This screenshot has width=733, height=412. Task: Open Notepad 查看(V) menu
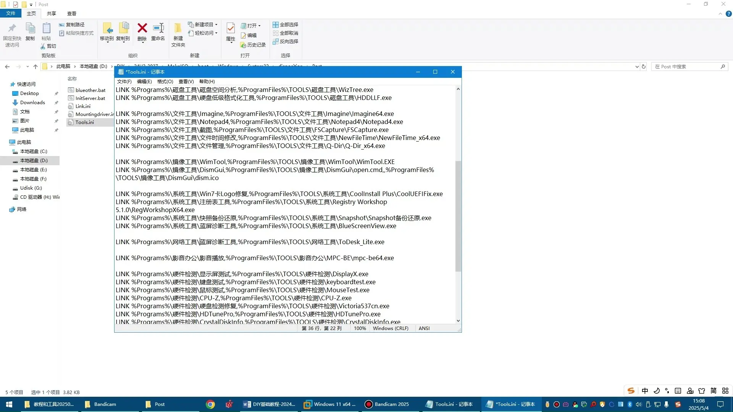(186, 82)
